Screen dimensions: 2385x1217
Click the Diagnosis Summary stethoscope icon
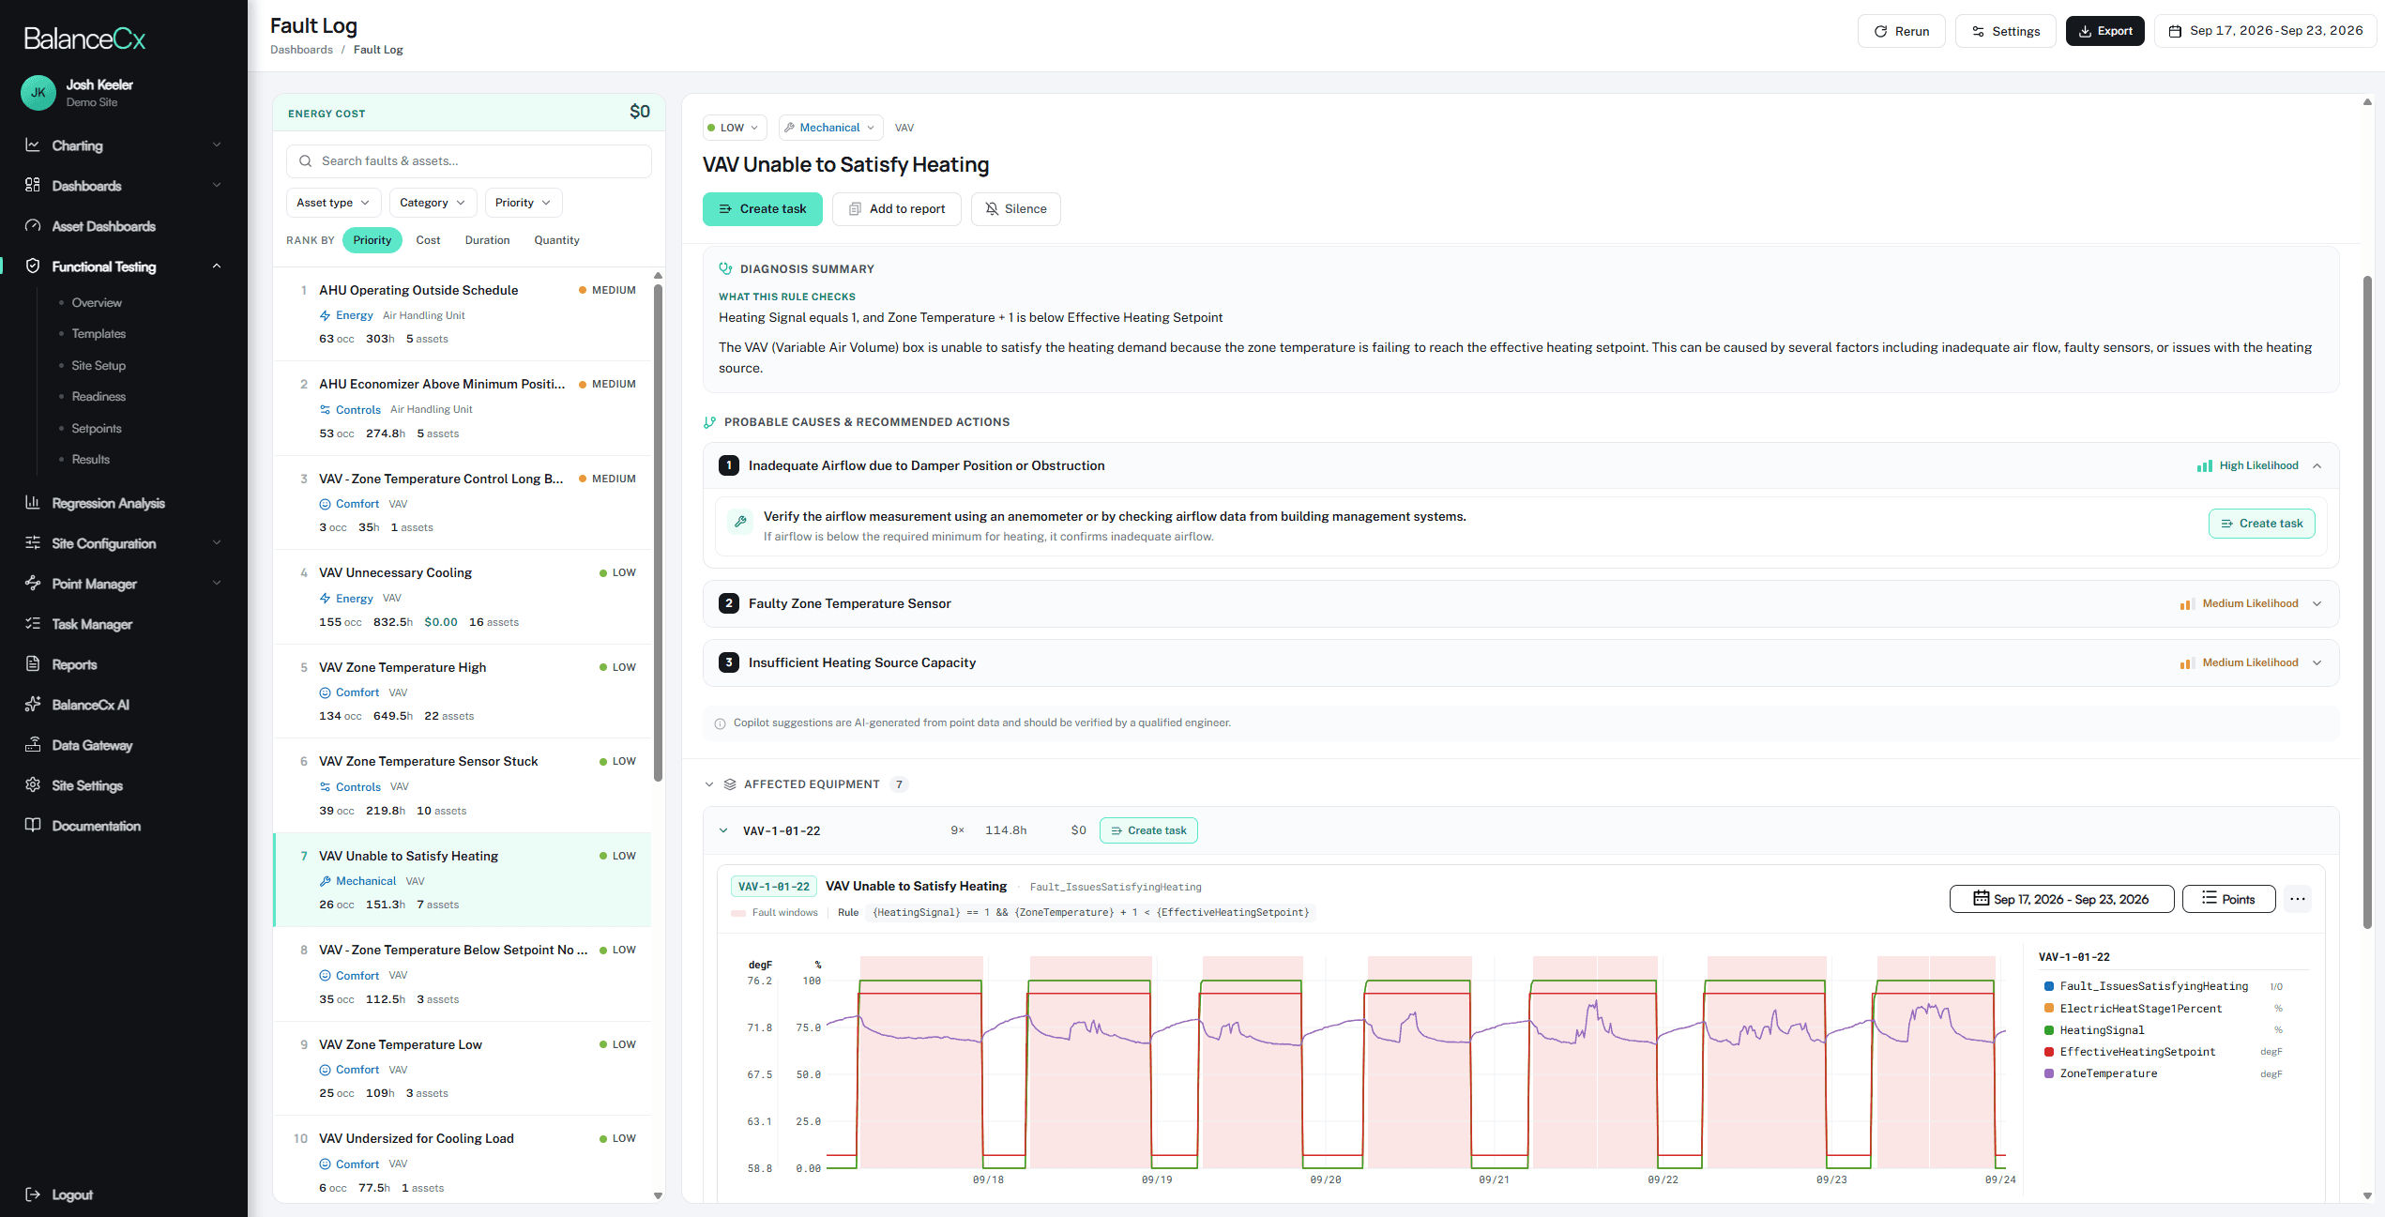[x=725, y=269]
